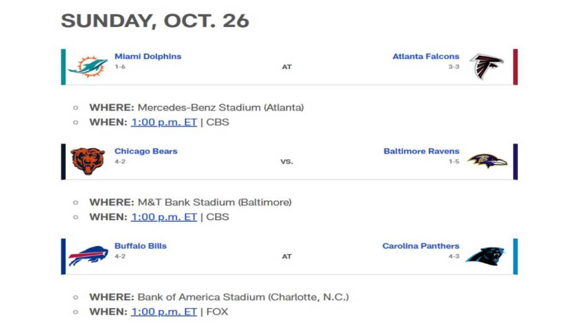Click the Sunday, Oct. 26 heading
Screen dimensions: 580x326
pos(155,21)
